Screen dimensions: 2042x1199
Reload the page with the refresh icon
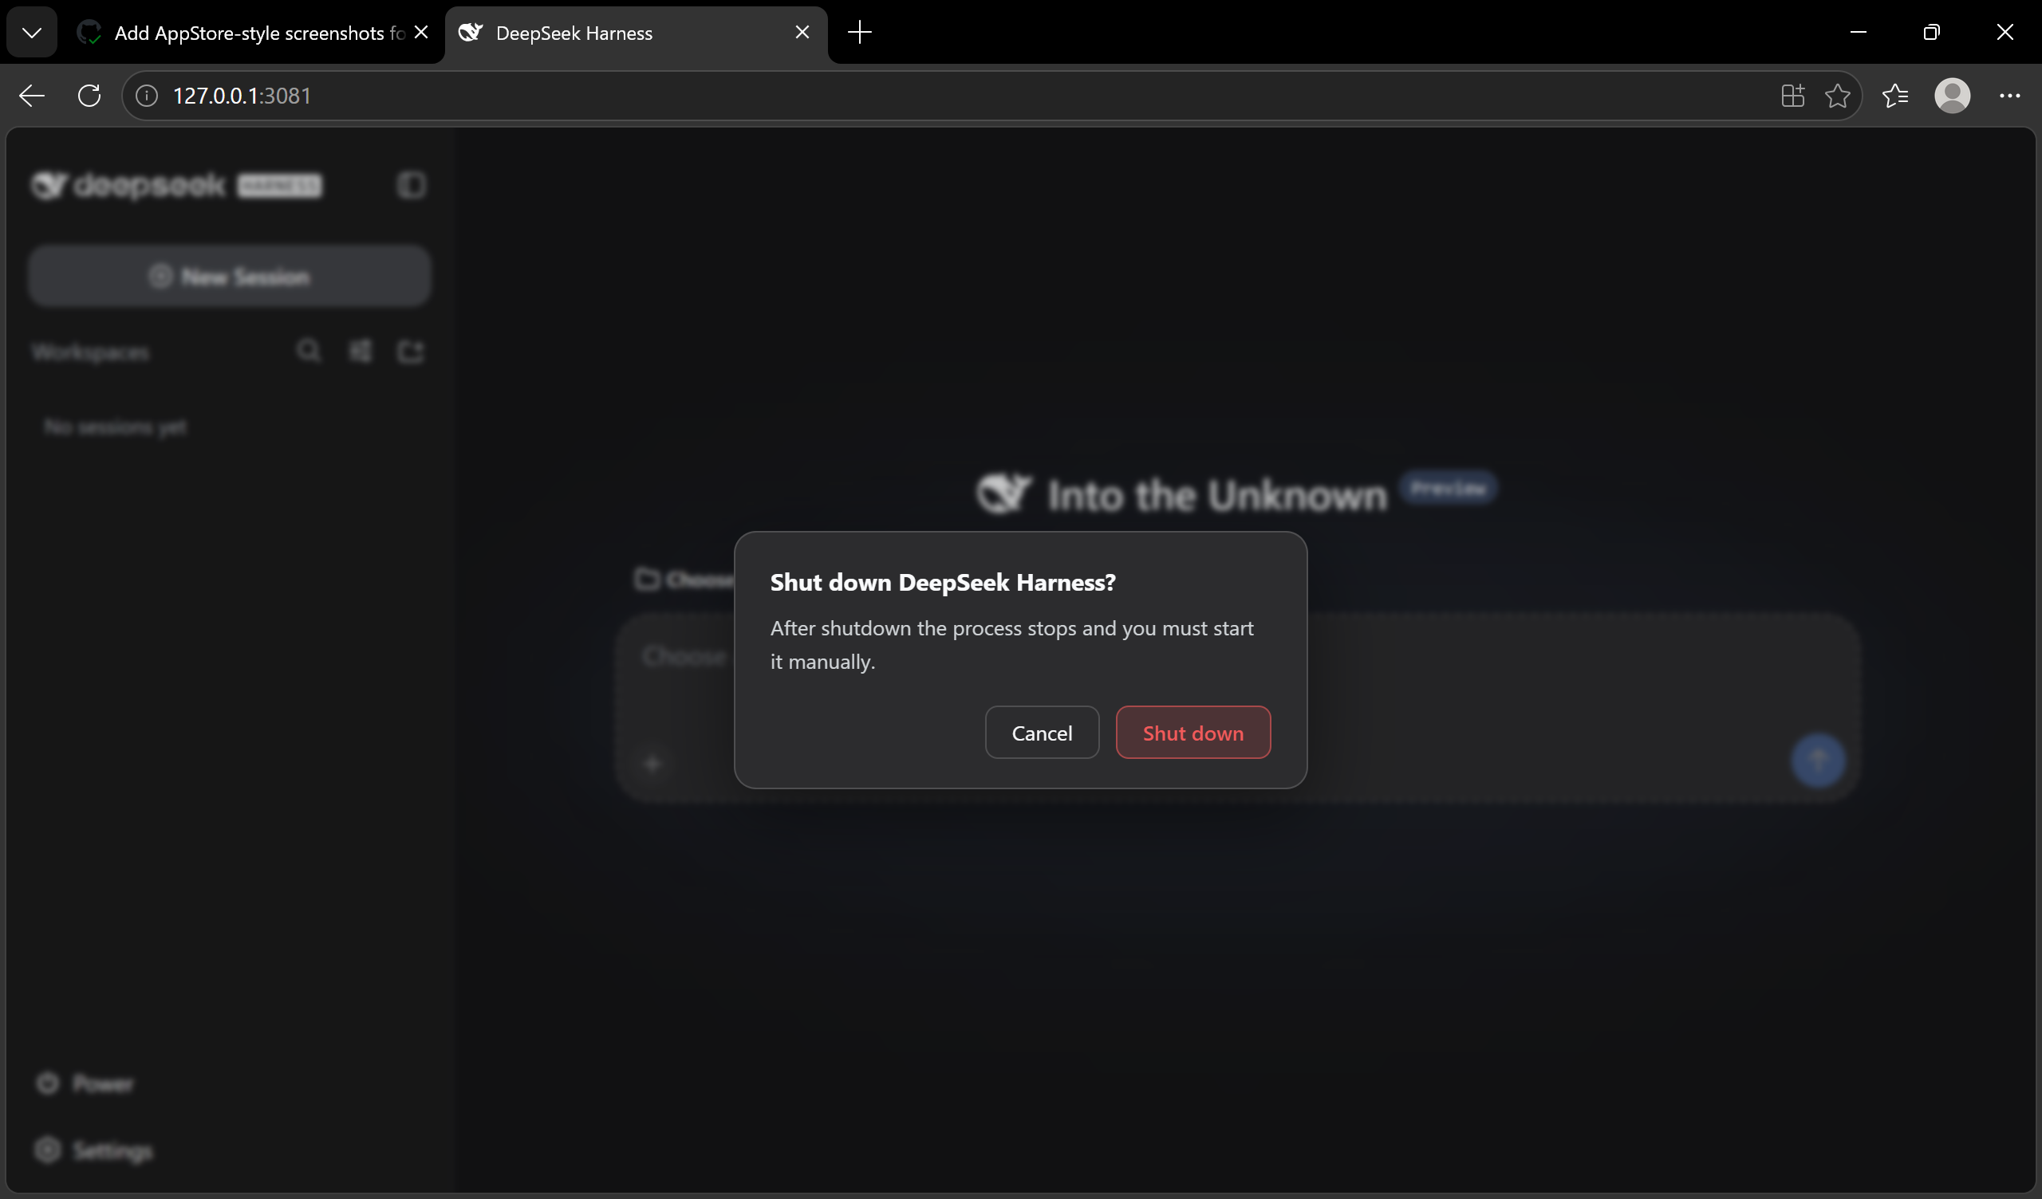pos(89,96)
